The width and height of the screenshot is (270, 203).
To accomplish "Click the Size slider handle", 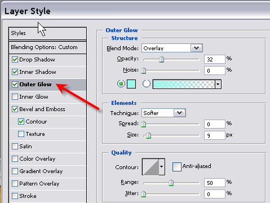I will (x=148, y=135).
